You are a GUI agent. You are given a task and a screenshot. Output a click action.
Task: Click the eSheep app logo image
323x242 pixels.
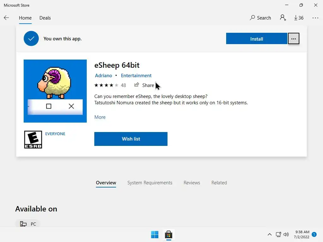click(55, 91)
